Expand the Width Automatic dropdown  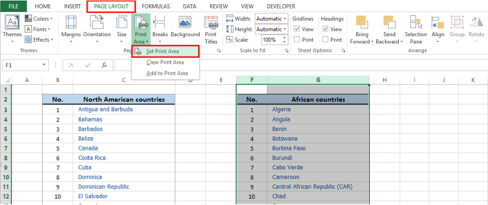click(x=285, y=19)
